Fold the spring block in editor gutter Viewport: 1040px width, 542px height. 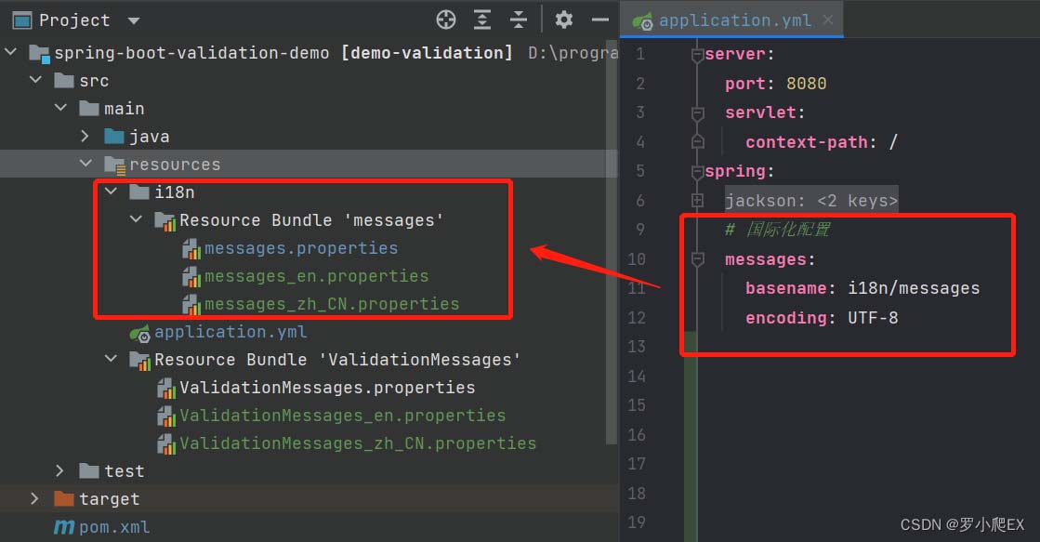[x=697, y=172]
